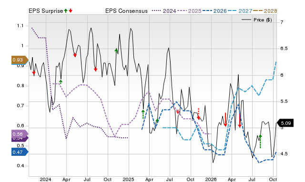Select the gold 0.93 value badge
The width and height of the screenshot is (305, 182).
20,60
